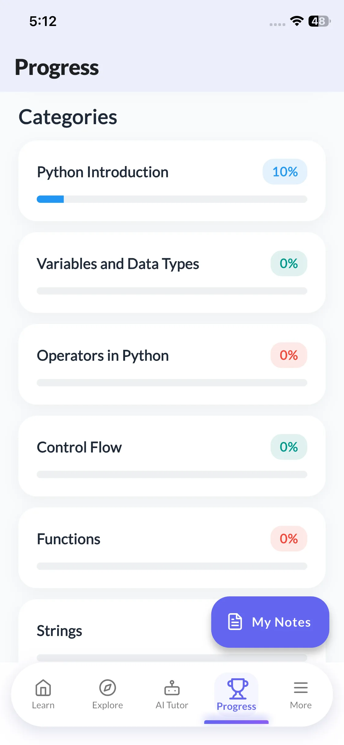This screenshot has width=344, height=745.
Task: Tap the document icon in My Notes
Action: click(235, 622)
